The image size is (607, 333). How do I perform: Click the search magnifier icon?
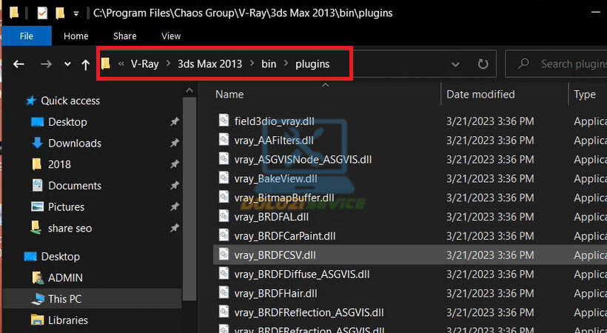point(523,64)
